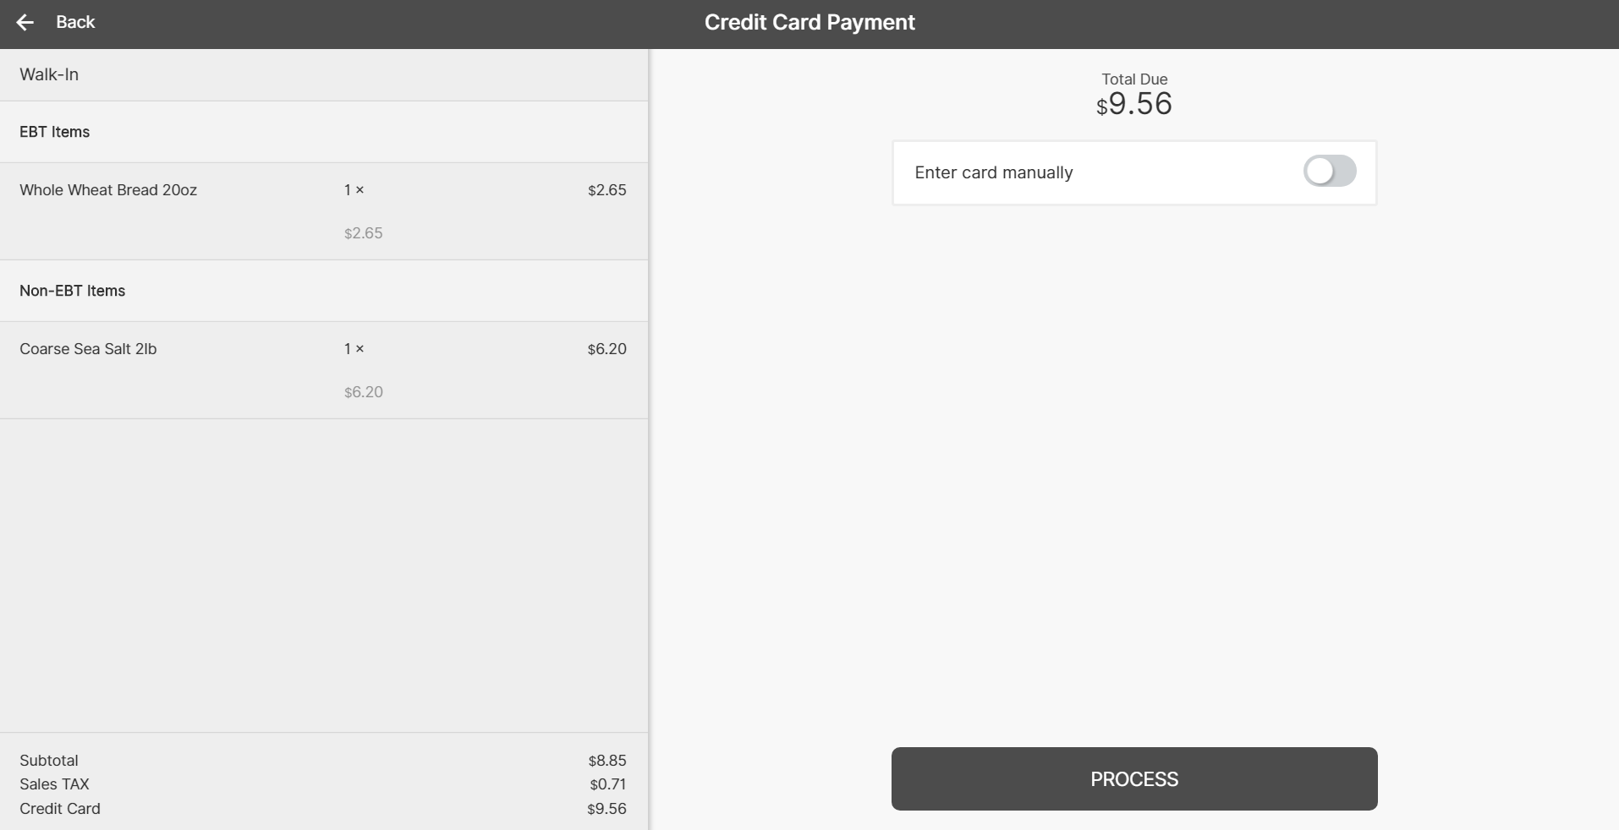The height and width of the screenshot is (830, 1619).
Task: Click the gray $6.20 unit price
Action: pyautogui.click(x=364, y=392)
